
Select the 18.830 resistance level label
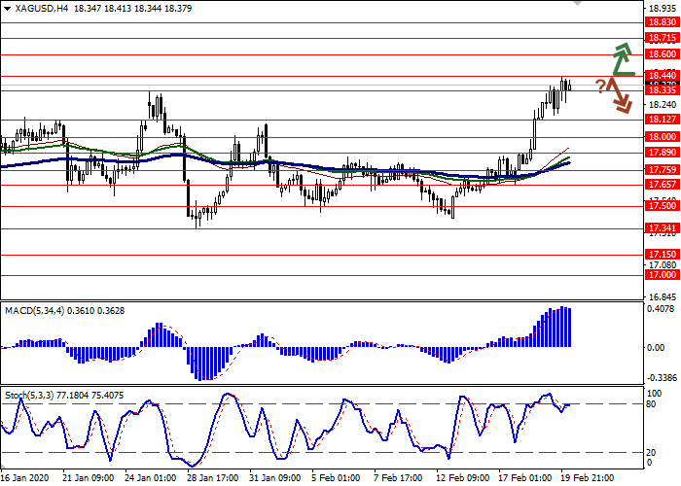(x=662, y=23)
